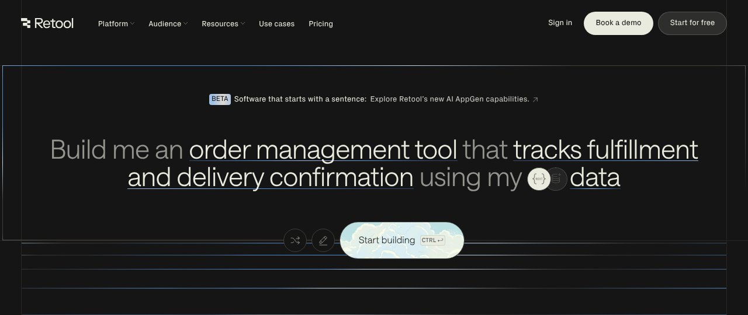Image resolution: width=748 pixels, height=315 pixels.
Task: Click the BETA badge
Action: click(220, 99)
